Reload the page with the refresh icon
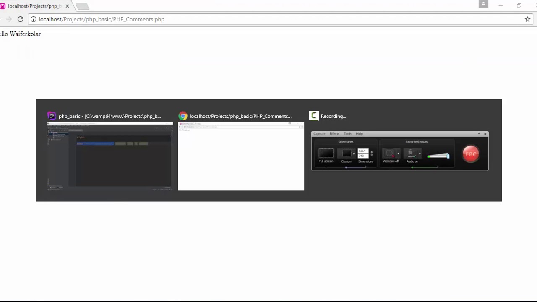 point(20,19)
